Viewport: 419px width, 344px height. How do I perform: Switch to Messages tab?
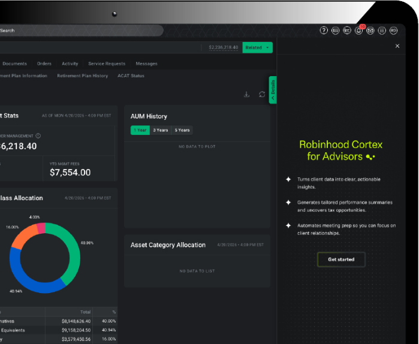click(146, 64)
